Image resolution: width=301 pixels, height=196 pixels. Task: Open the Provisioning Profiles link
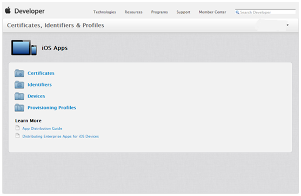click(52, 108)
